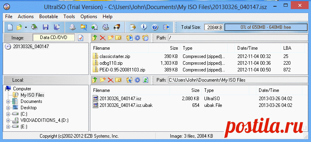Viewport: 311px width, 142px height.
Task: Click the New image toolbar icon
Action: coord(10,27)
